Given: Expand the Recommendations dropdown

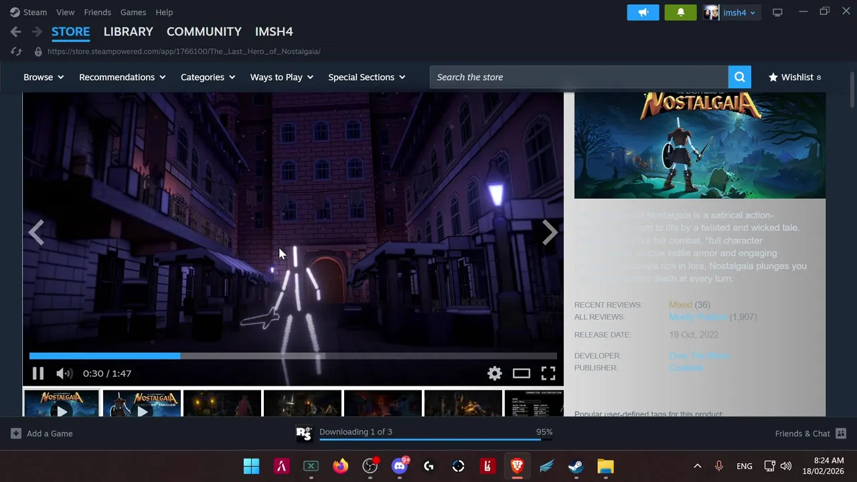Looking at the screenshot, I should point(123,77).
